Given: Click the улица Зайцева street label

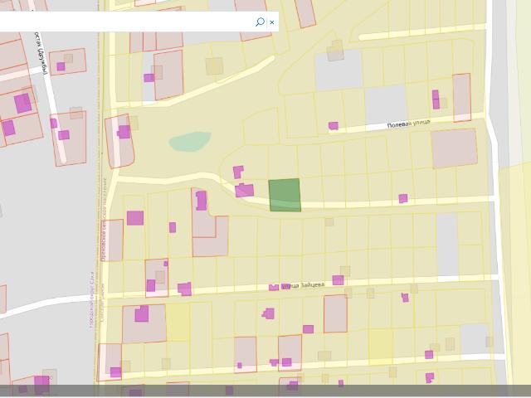Looking at the screenshot, I should click(x=303, y=285).
